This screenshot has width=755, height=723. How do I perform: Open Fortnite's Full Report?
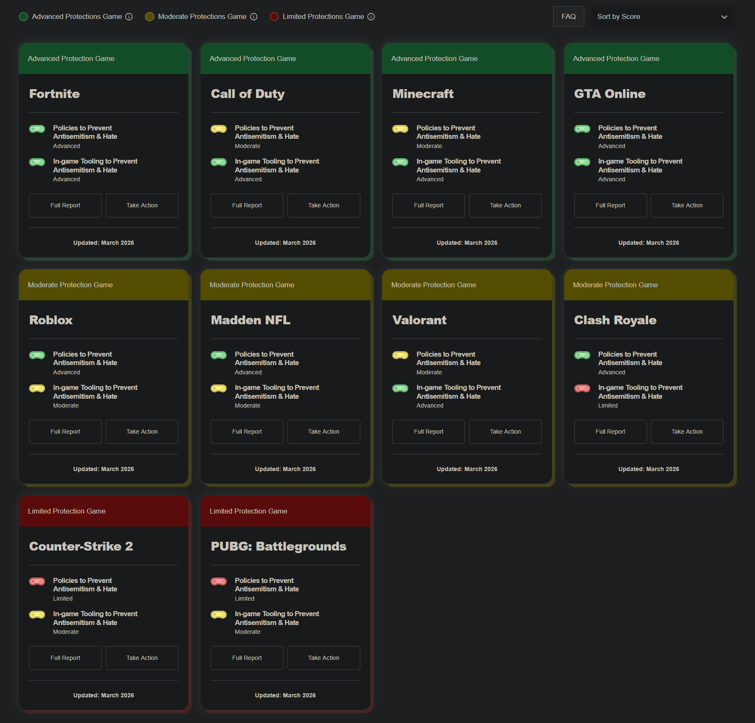(65, 205)
